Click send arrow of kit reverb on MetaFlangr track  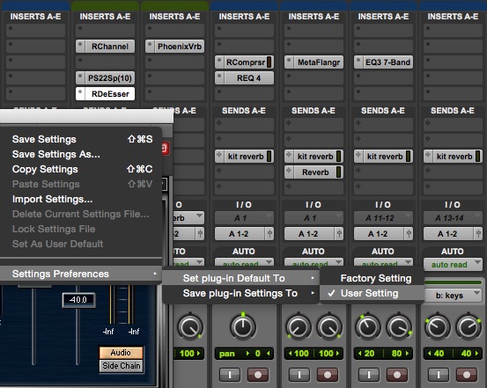click(289, 155)
